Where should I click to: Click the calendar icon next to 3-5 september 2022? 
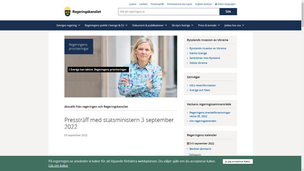click(188, 143)
